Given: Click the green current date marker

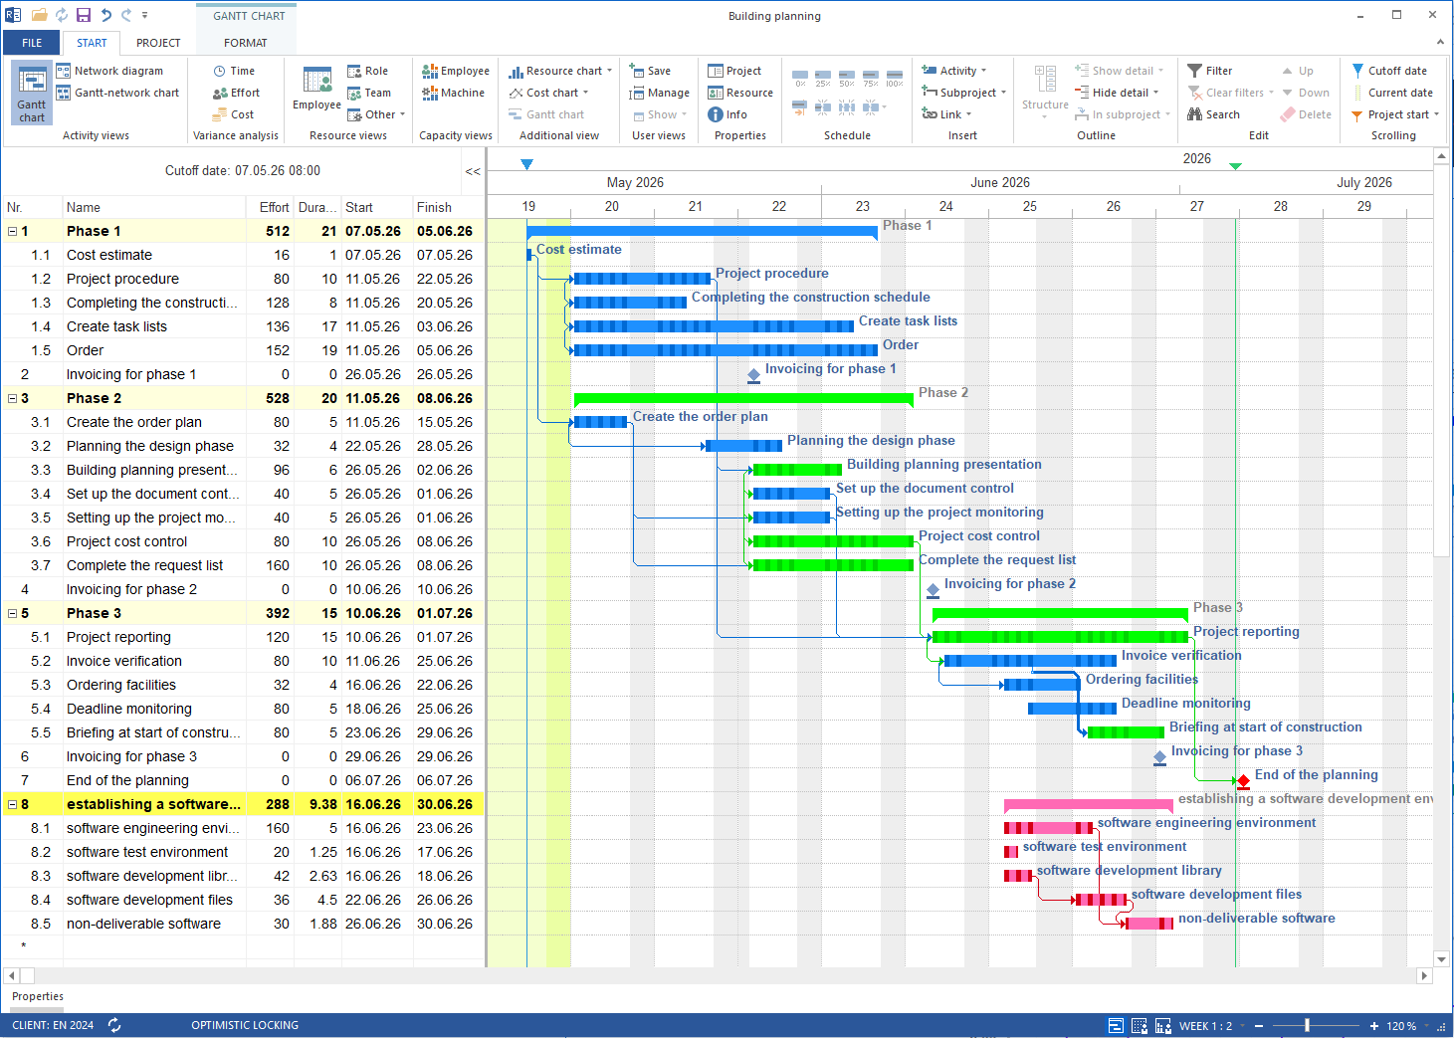Looking at the screenshot, I should tap(1235, 166).
